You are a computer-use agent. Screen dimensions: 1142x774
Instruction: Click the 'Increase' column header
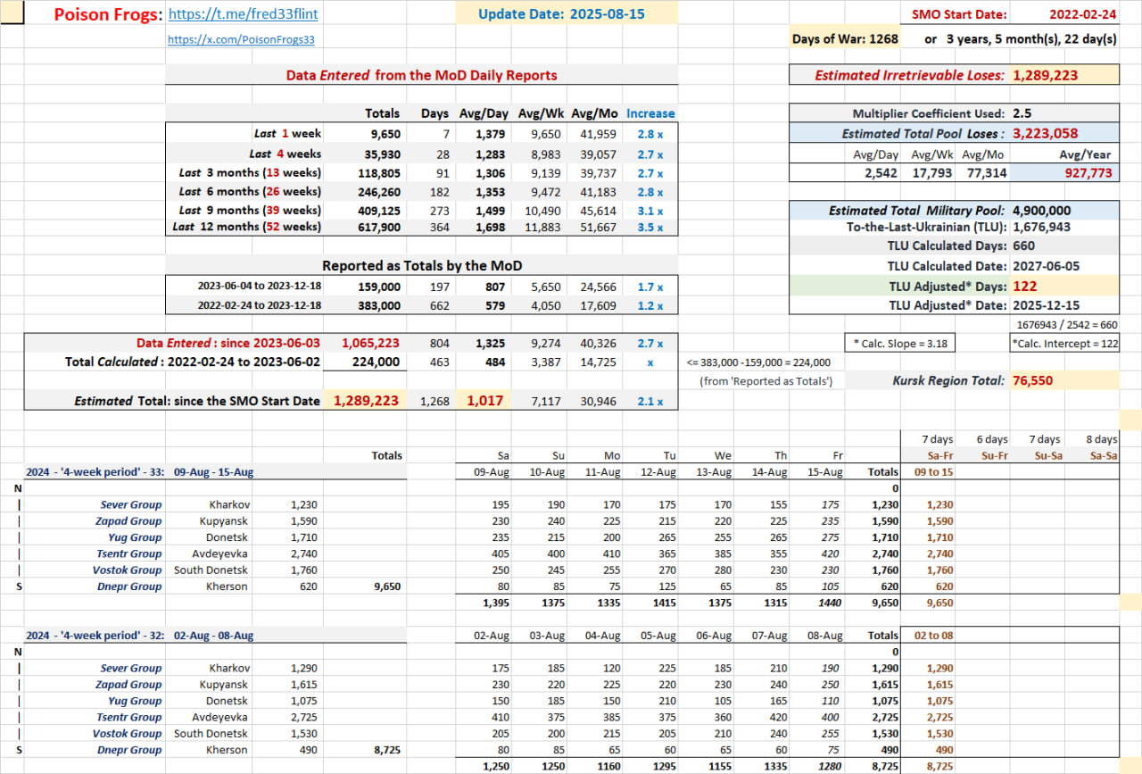pos(650,113)
